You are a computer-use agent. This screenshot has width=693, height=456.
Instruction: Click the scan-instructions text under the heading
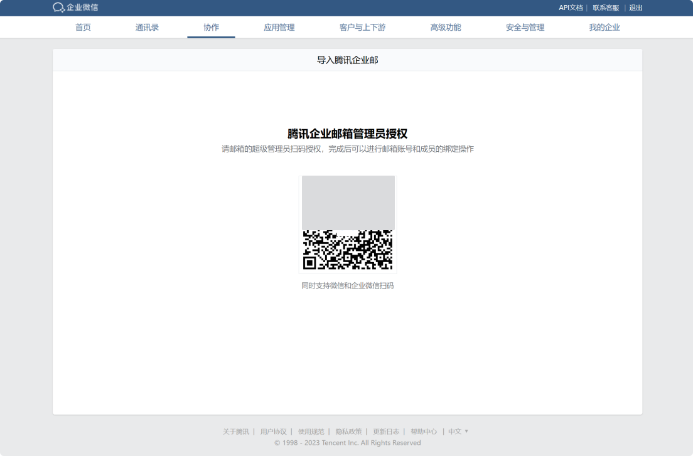(x=347, y=149)
